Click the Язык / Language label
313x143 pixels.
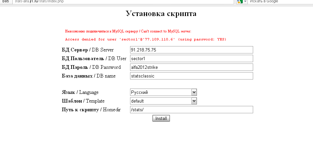pyautogui.click(x=80, y=92)
